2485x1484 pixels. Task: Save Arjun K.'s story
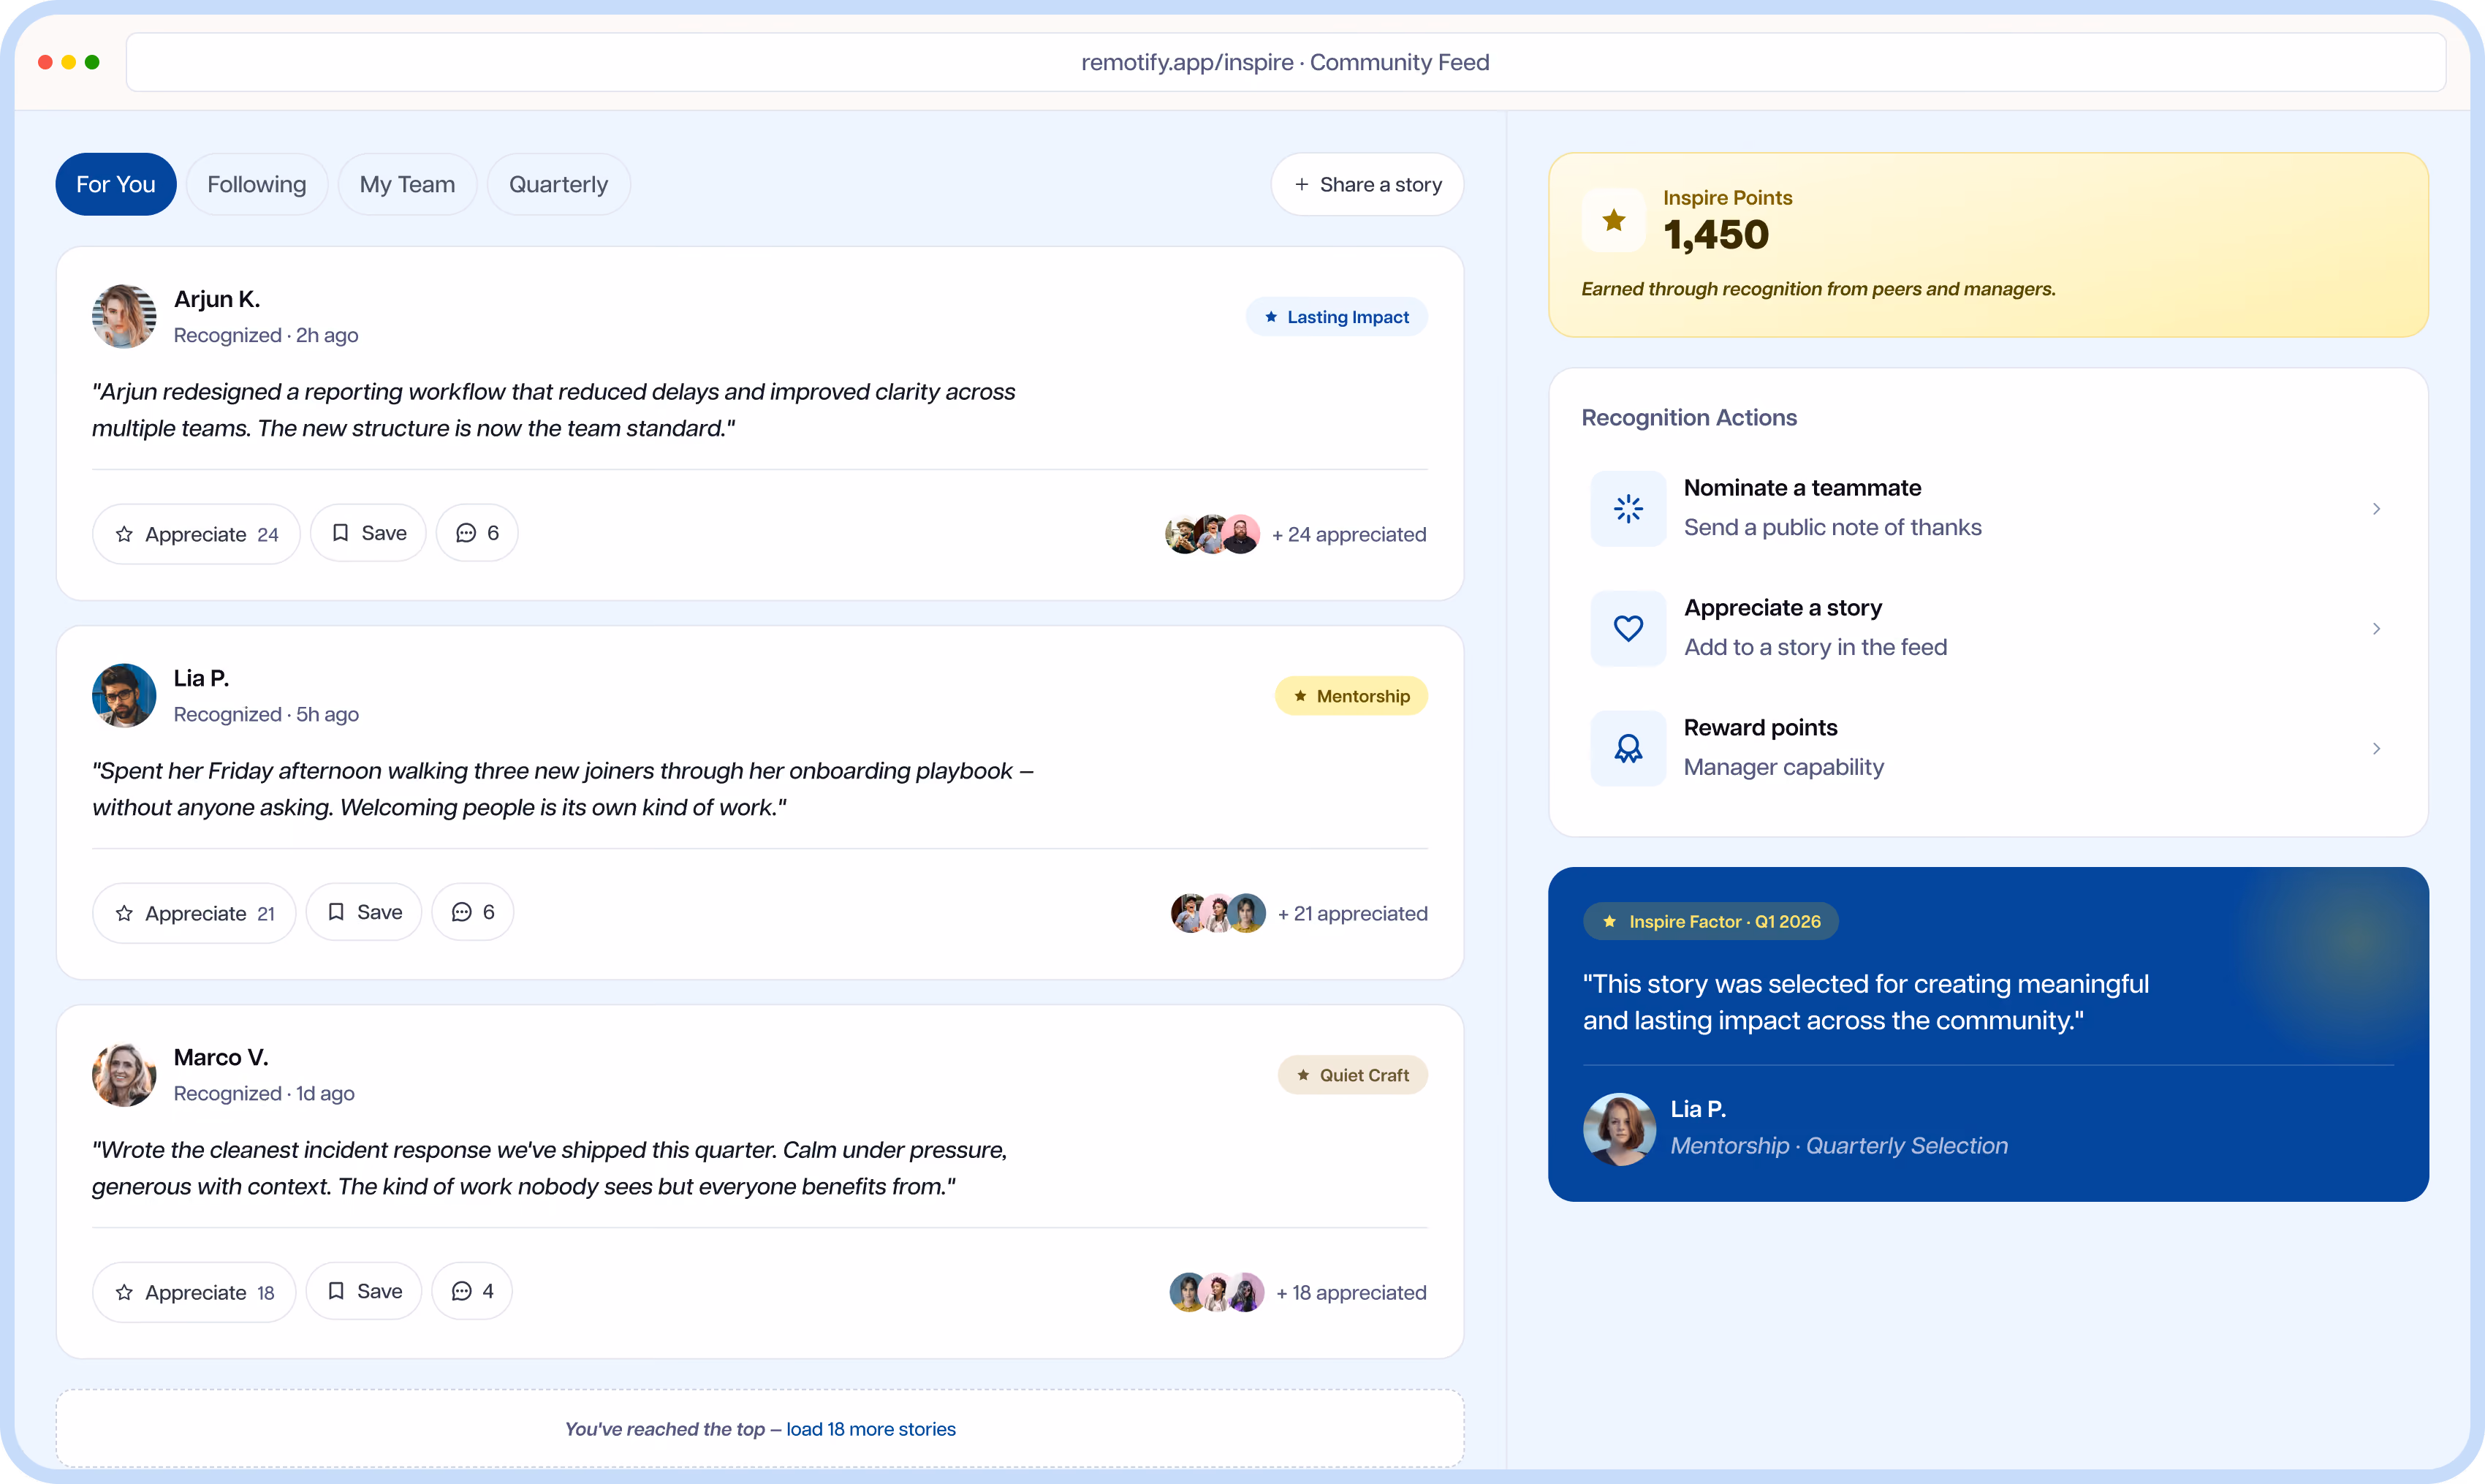click(368, 533)
